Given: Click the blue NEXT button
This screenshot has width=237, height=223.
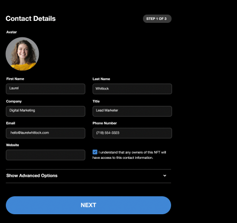Looking at the screenshot, I should [88, 205].
